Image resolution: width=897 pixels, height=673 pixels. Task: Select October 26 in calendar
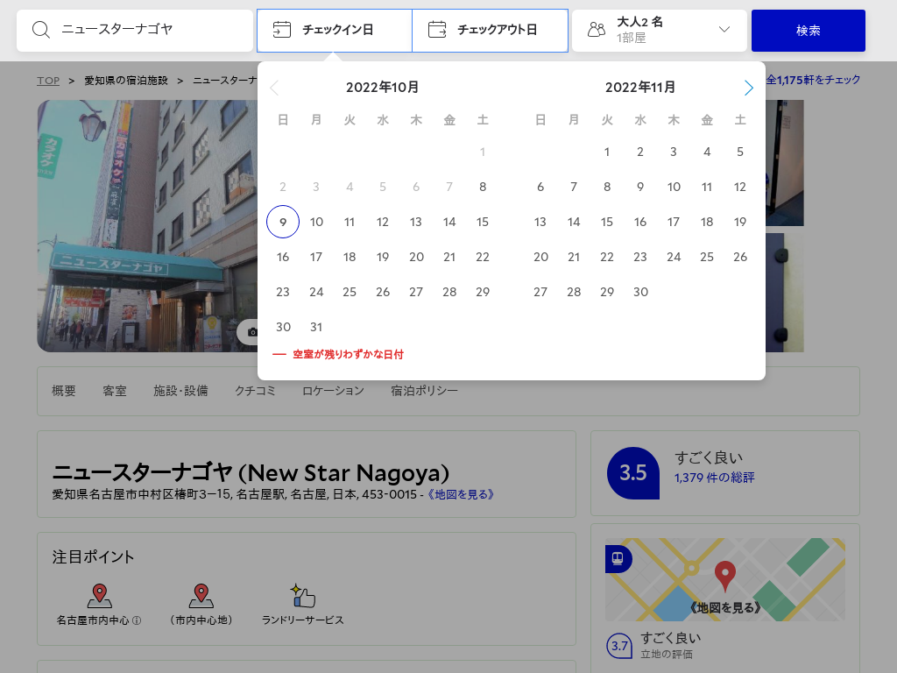point(383,293)
